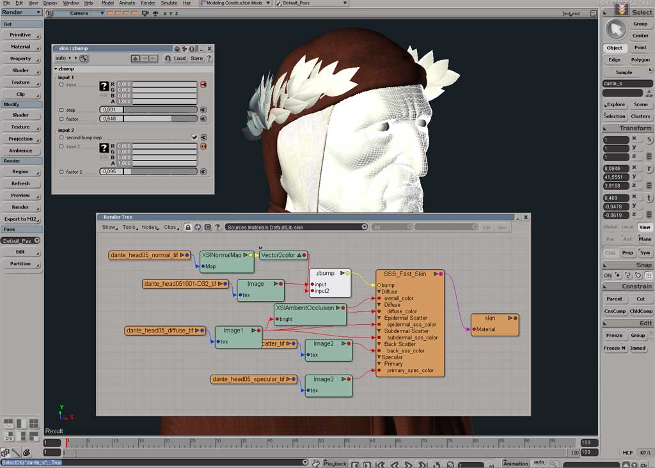Click the Save button in zbump editor
Screen dimensions: 655x468
coord(197,58)
